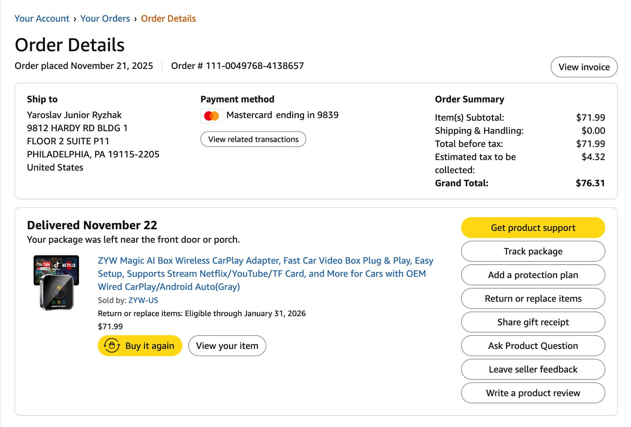
Task: Open the ZYW Magic AI Box product title link
Action: tap(265, 274)
